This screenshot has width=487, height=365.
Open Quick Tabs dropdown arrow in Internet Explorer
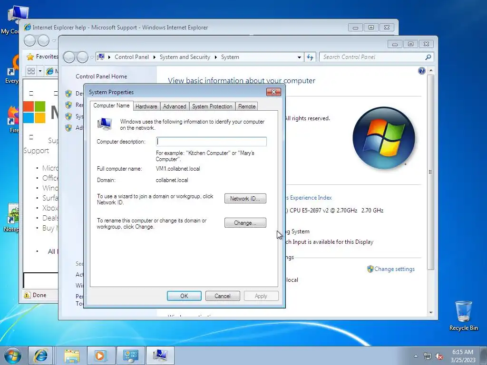click(x=40, y=71)
